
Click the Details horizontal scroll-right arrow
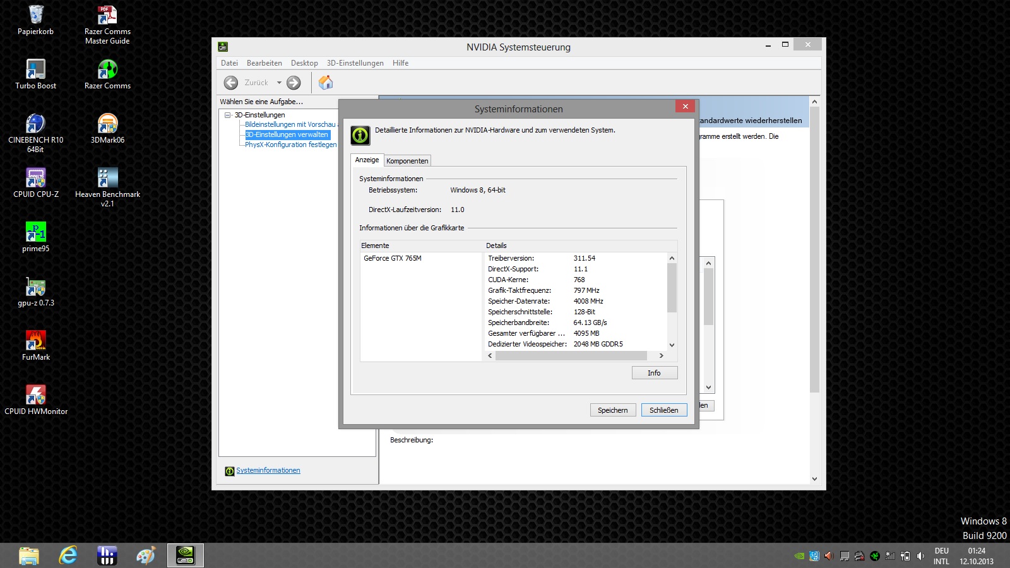[661, 356]
